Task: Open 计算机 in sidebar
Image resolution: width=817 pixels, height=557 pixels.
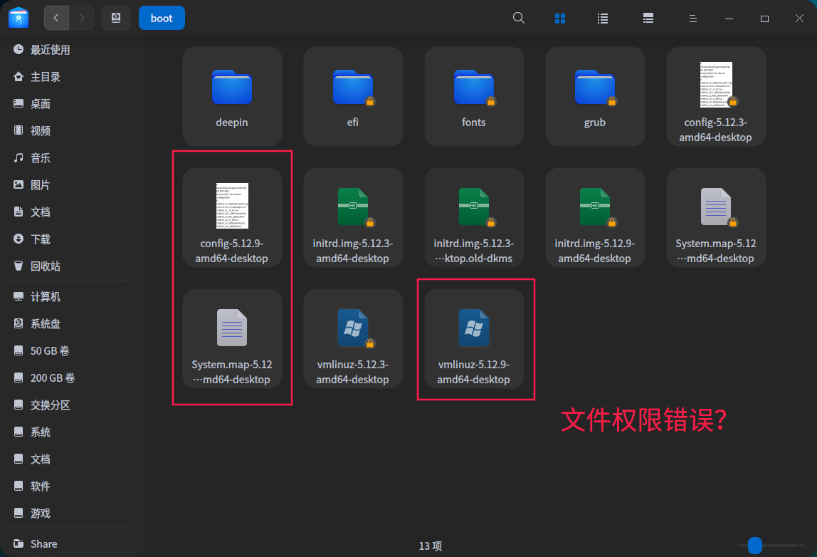Action: [x=68, y=297]
